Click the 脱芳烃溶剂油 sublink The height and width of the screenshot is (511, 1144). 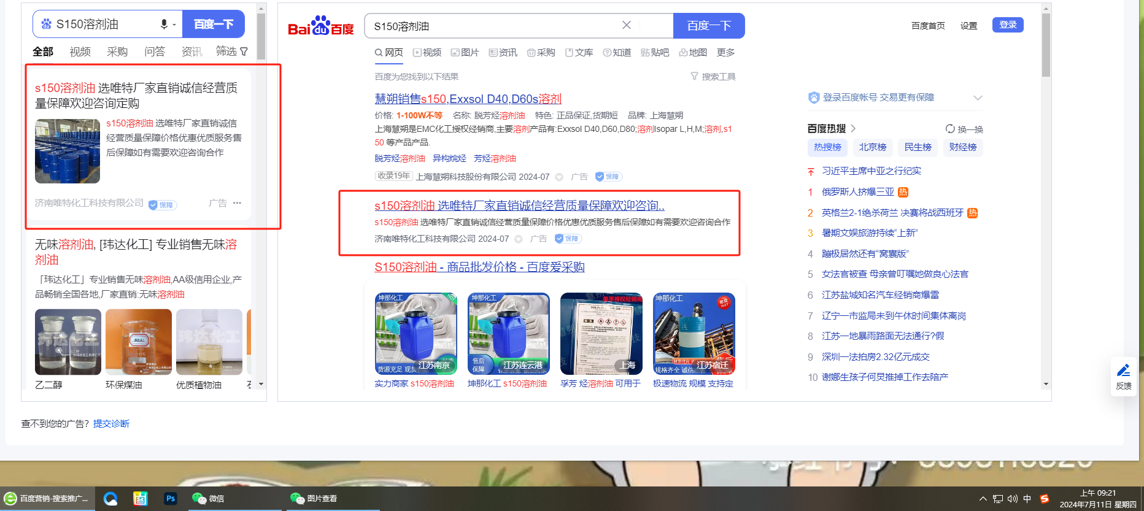click(400, 158)
